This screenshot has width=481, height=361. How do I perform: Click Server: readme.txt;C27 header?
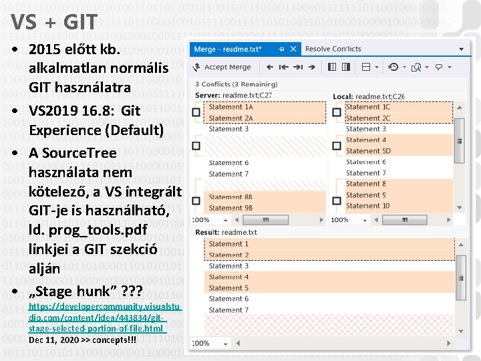tap(233, 96)
